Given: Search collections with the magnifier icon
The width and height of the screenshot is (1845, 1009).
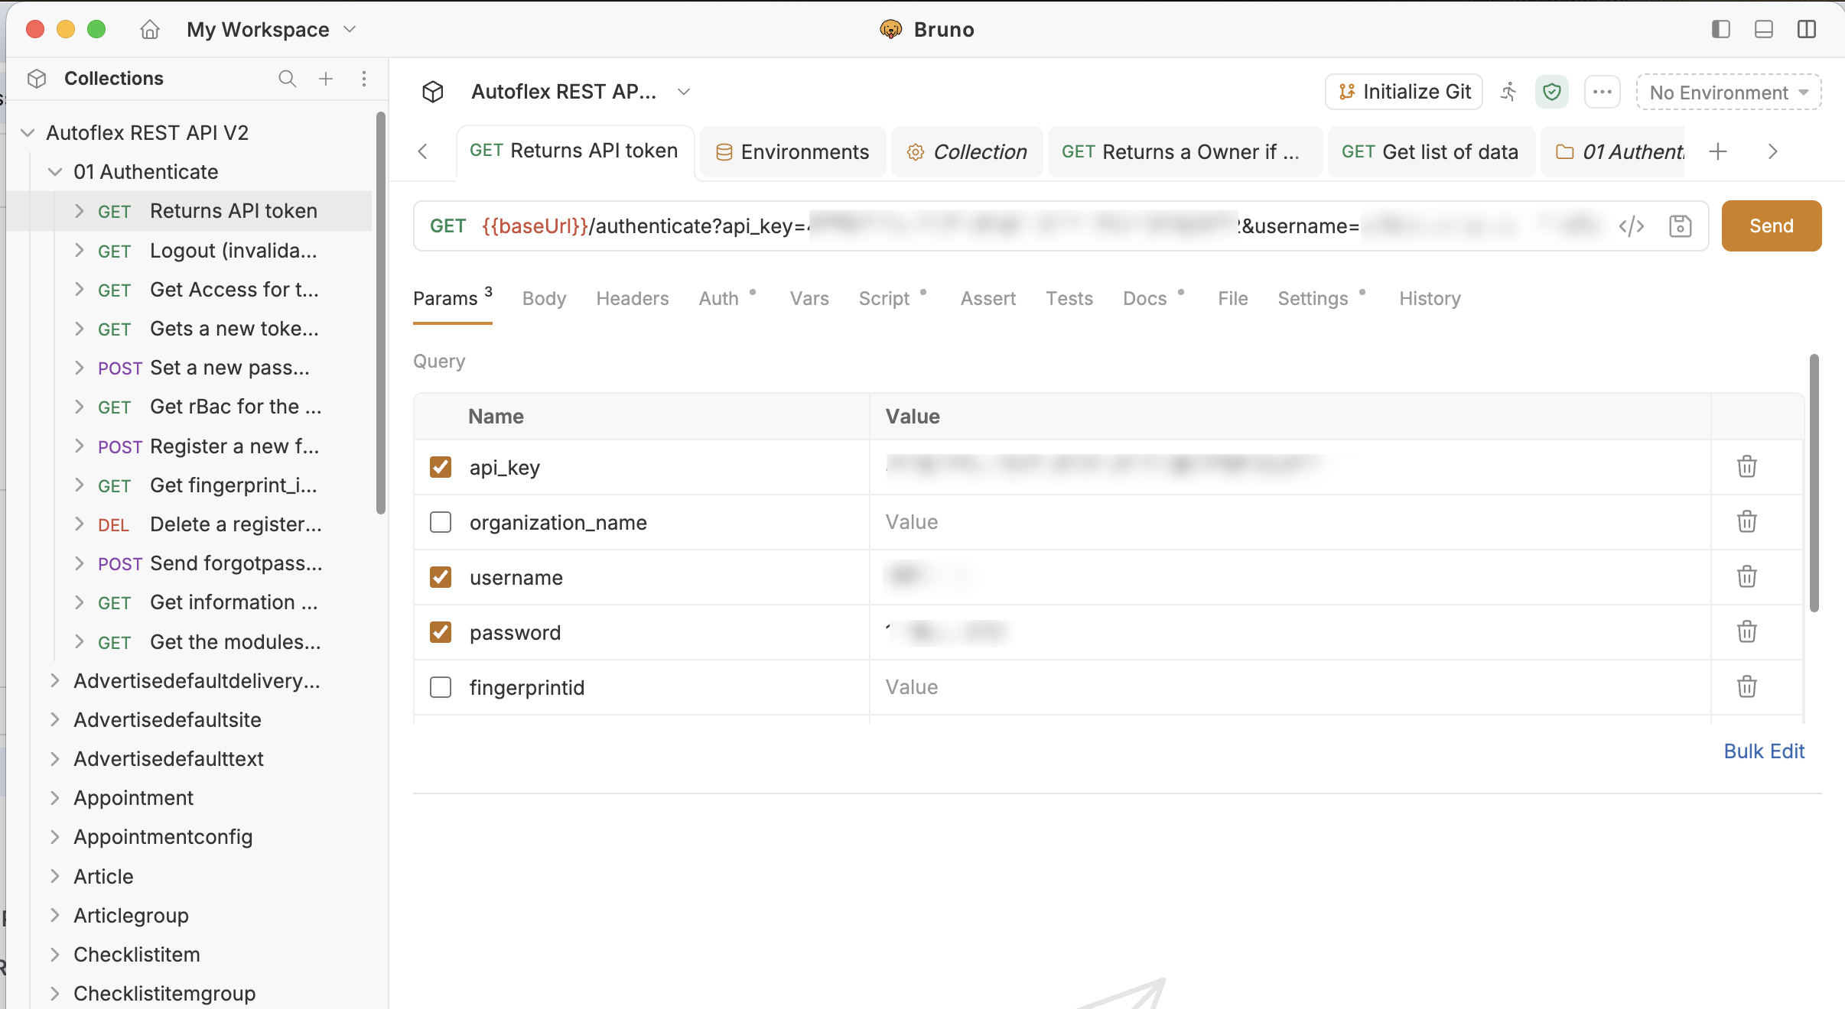Looking at the screenshot, I should click(x=287, y=79).
